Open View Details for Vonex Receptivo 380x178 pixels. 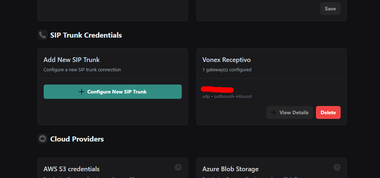pos(289,112)
